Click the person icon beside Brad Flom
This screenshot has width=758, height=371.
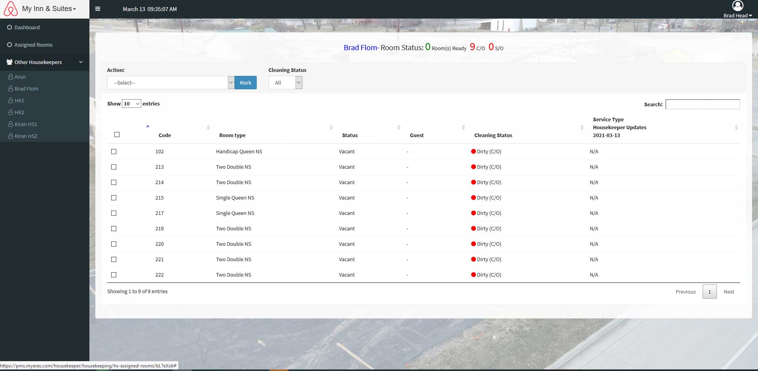pos(11,89)
